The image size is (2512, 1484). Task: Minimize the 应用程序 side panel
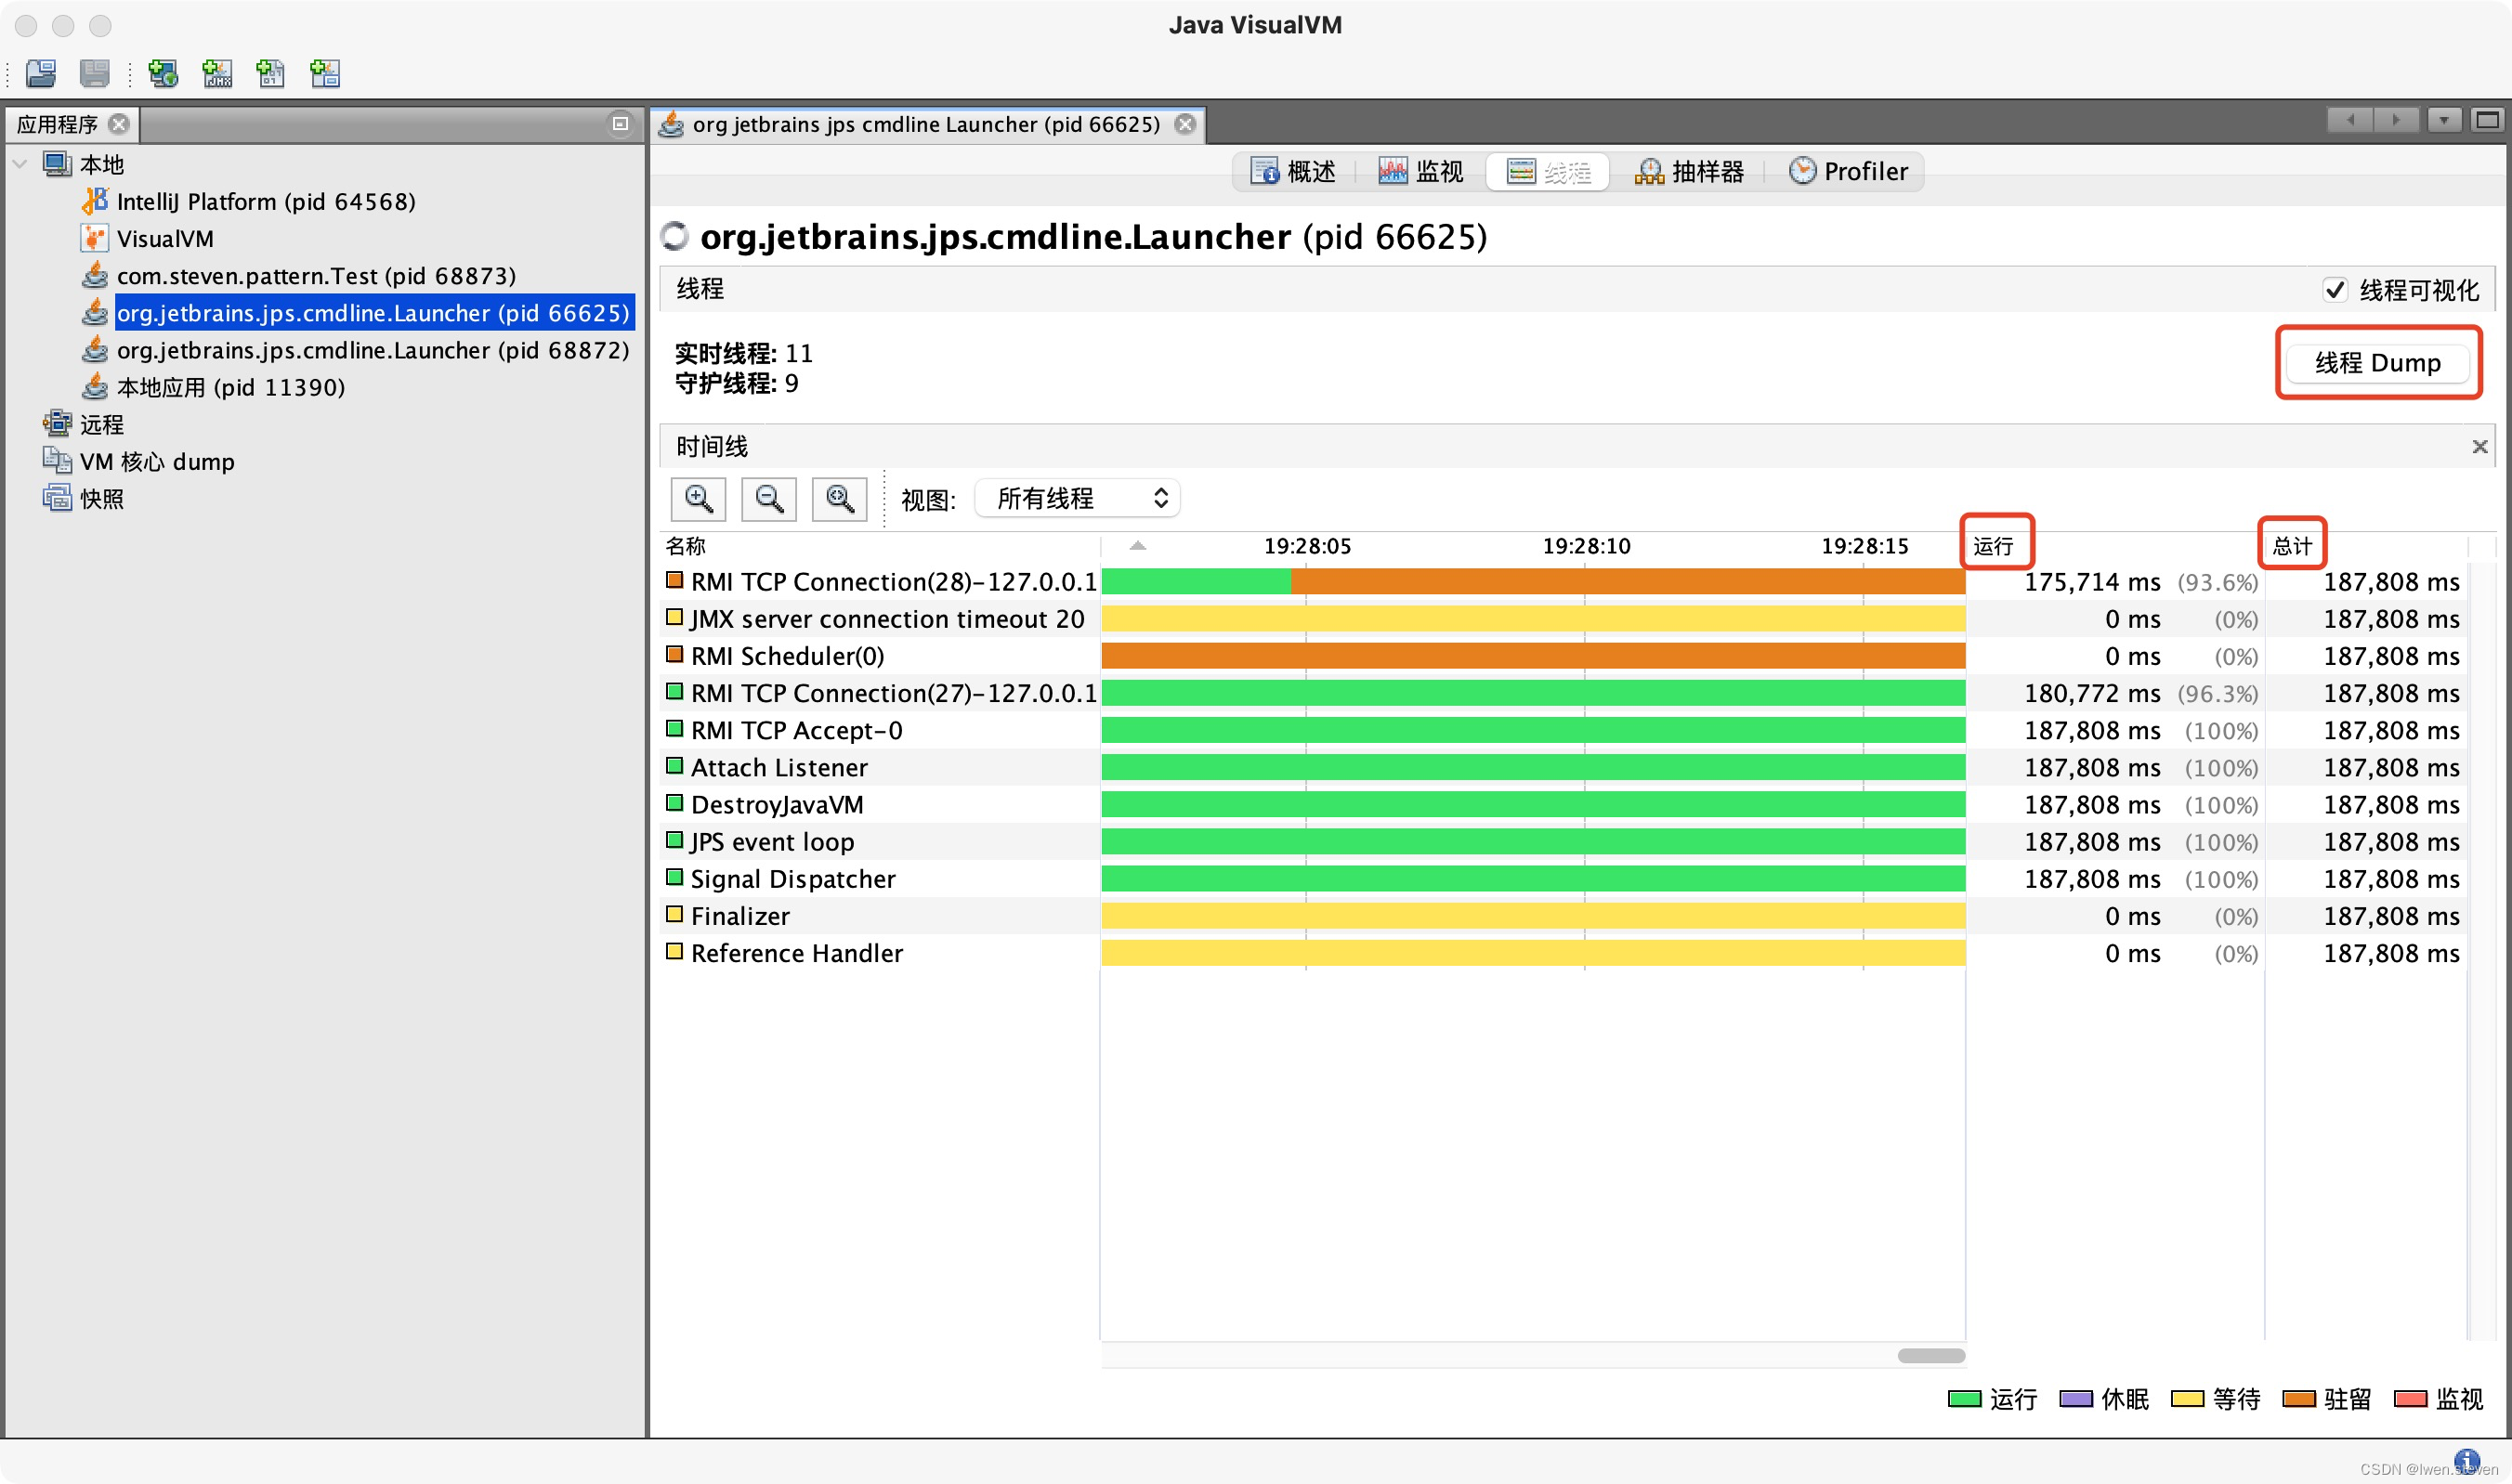click(x=621, y=124)
